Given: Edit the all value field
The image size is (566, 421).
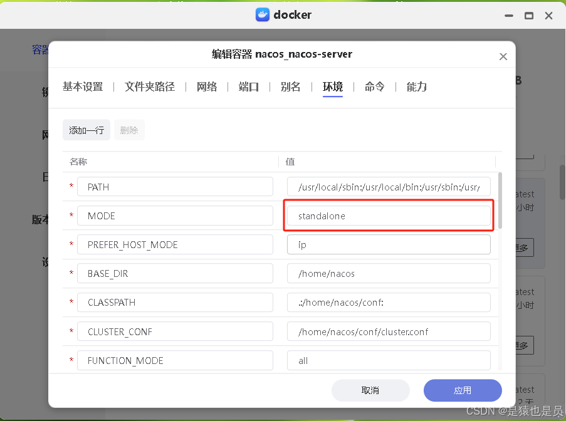Looking at the screenshot, I should coord(389,360).
